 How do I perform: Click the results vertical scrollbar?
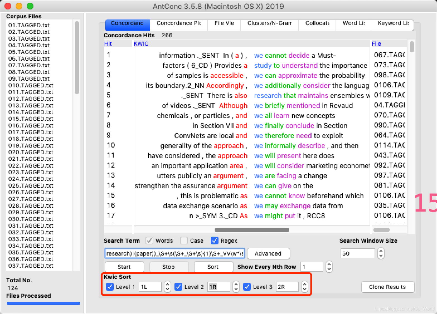coord(412,46)
